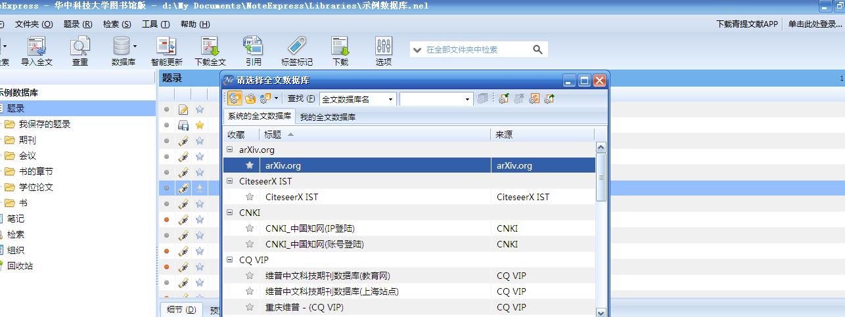
Task: Toggle favorite star for CNKI_中国知网(账号登陆)
Action: pos(250,244)
